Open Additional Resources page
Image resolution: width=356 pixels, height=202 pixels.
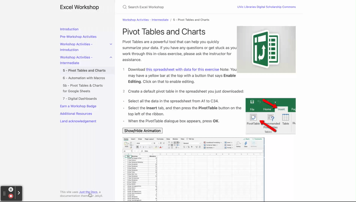[76, 114]
